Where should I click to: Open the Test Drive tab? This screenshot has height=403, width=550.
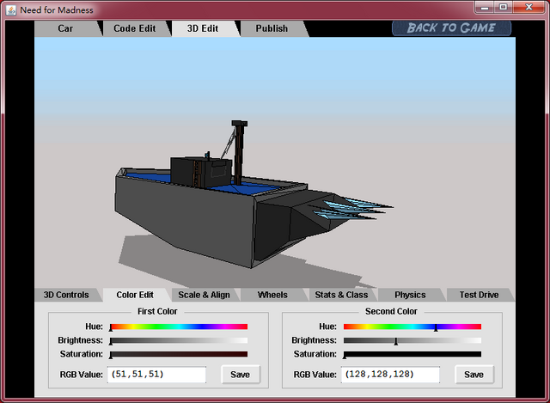(x=480, y=295)
